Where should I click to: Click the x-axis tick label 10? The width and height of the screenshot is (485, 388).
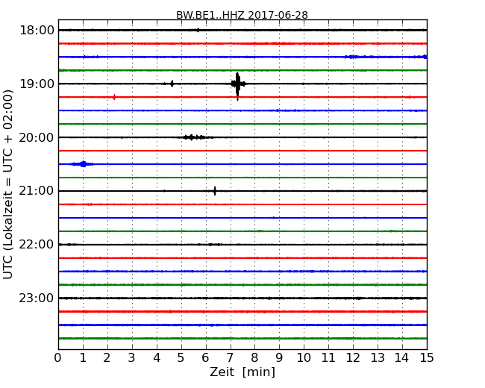(x=304, y=357)
